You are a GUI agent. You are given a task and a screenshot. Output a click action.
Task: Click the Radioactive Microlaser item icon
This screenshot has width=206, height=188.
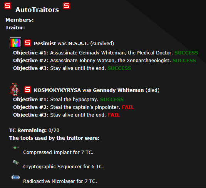pyautogui.click(x=16, y=177)
